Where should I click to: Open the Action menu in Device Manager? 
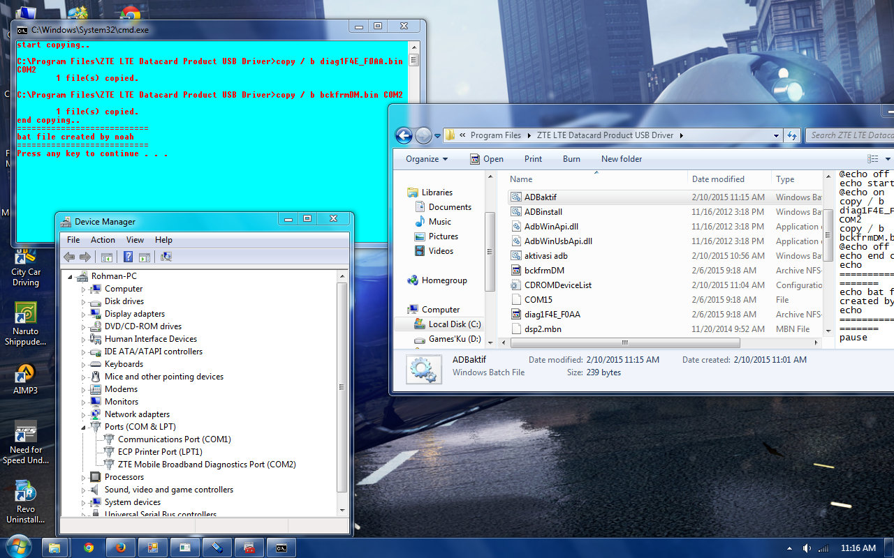[103, 240]
